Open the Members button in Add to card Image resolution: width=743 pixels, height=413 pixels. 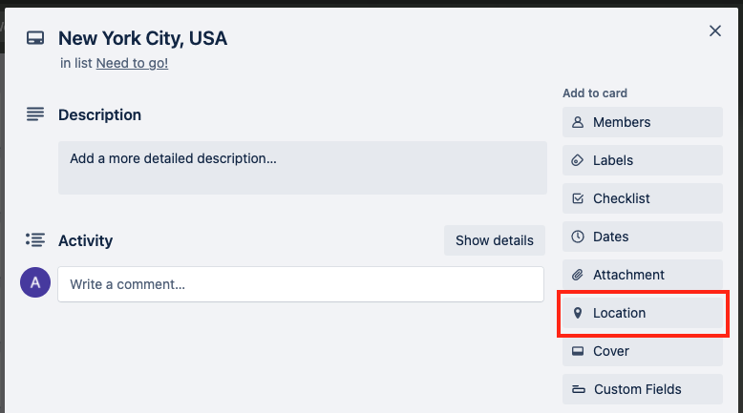pos(643,122)
